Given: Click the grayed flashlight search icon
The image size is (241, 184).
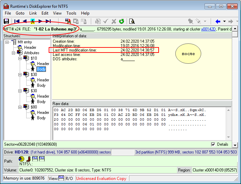Looking at the screenshot, I should pos(198,21).
